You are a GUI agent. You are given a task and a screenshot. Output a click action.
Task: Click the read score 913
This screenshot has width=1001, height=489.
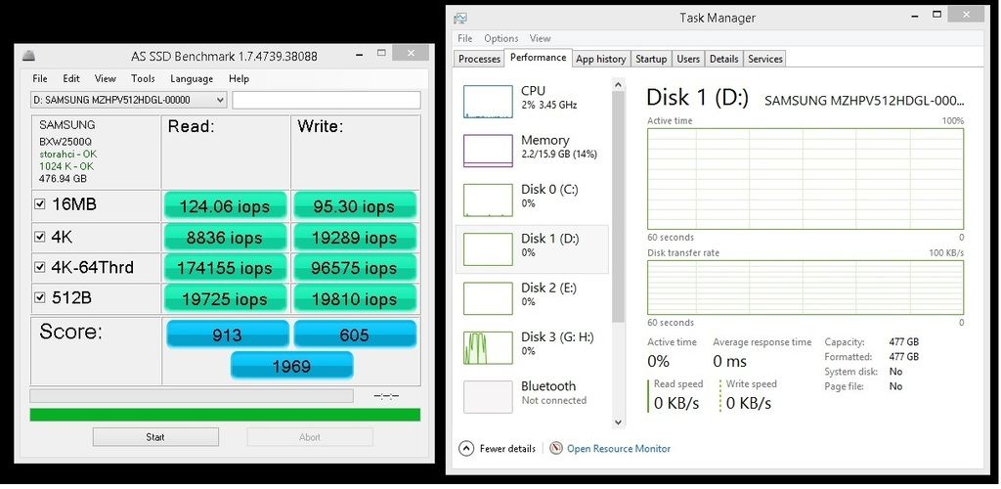(227, 334)
